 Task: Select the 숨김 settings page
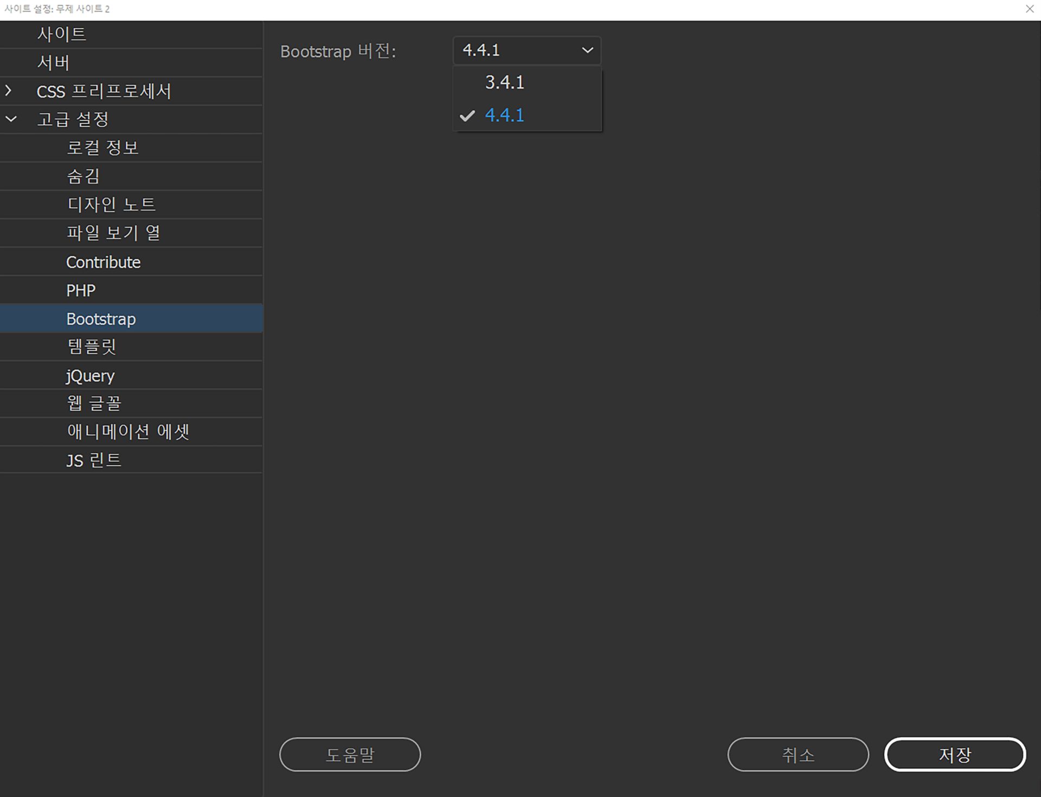click(82, 176)
